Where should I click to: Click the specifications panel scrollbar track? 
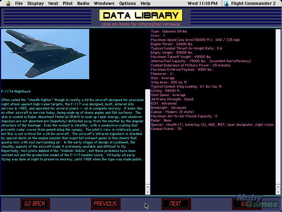click(278, 107)
